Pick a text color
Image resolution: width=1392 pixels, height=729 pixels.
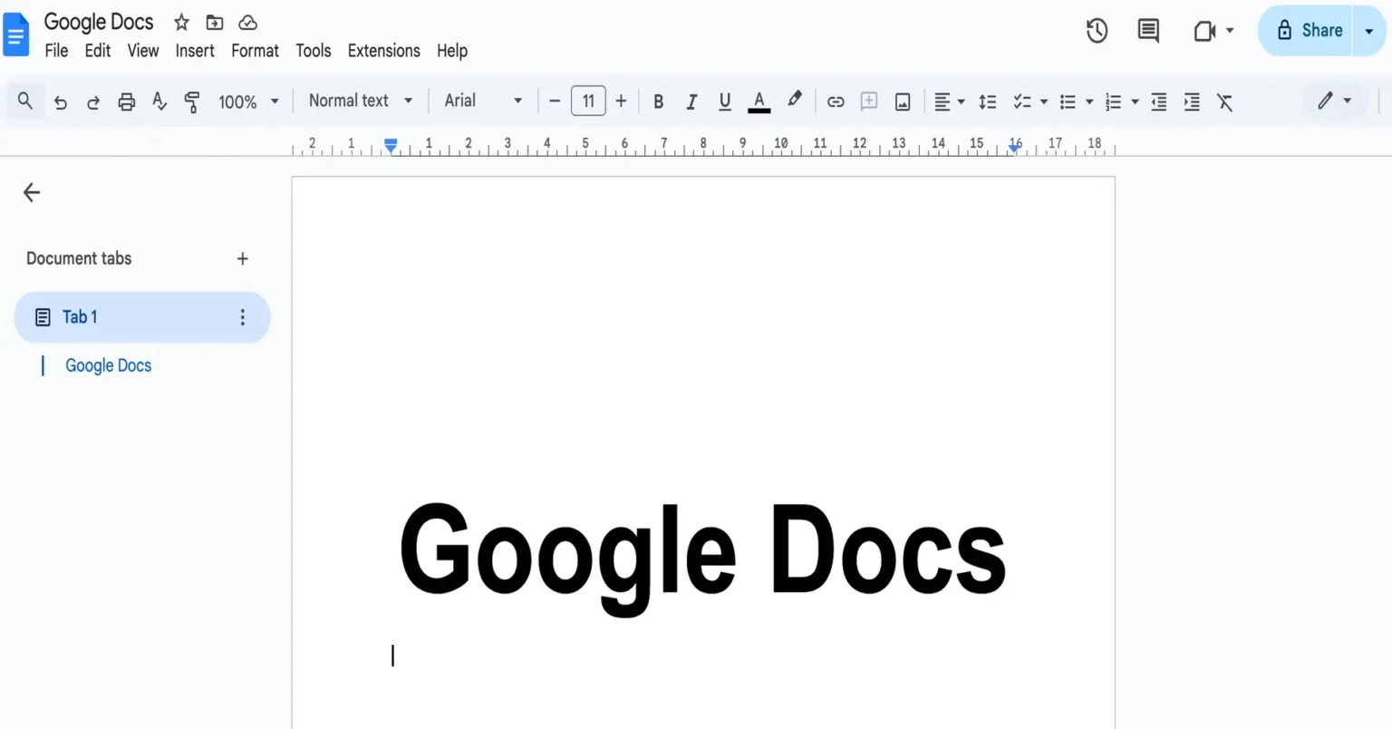click(759, 102)
